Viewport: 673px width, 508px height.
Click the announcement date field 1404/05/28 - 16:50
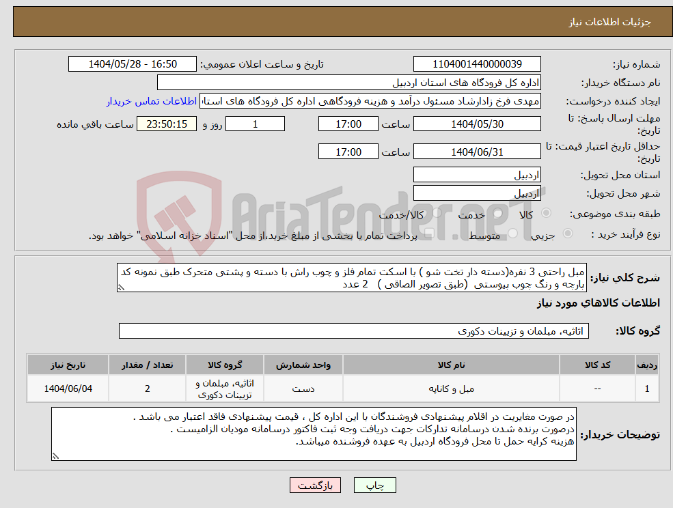pos(133,63)
